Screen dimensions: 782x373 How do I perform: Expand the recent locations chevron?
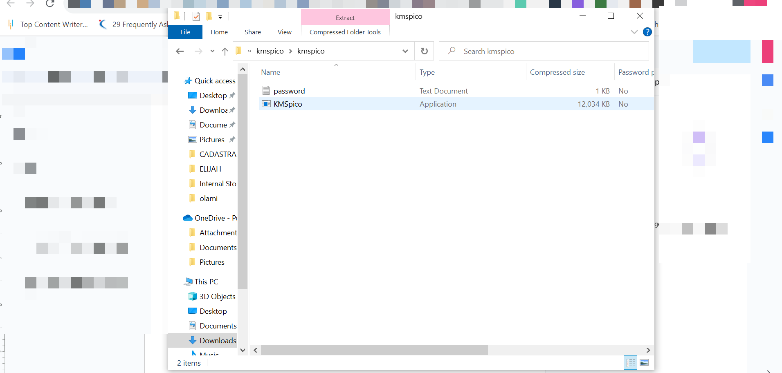tap(212, 51)
